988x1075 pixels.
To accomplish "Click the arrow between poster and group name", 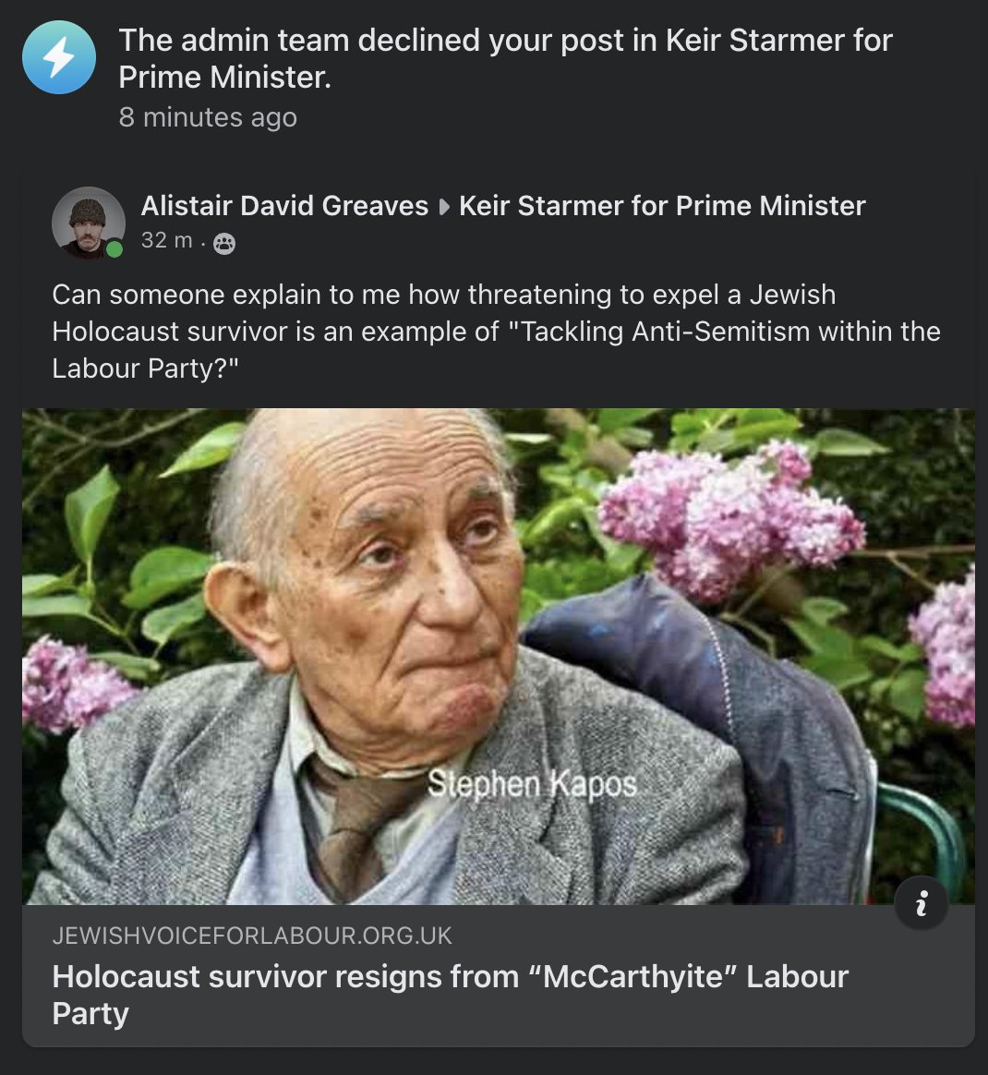I will click(x=444, y=206).
